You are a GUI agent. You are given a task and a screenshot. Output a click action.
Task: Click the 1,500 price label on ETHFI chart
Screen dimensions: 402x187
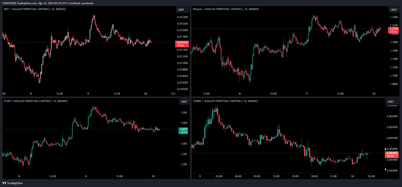point(184,123)
